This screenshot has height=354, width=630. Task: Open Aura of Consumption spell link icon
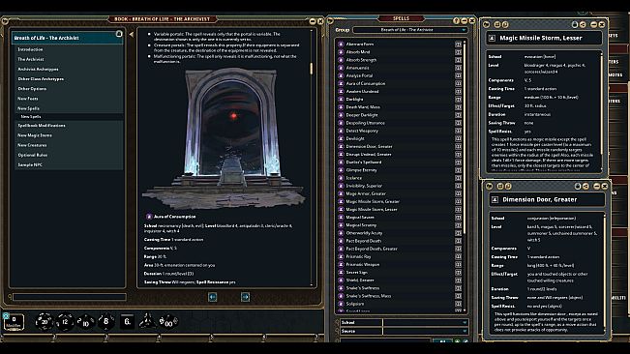pos(149,217)
